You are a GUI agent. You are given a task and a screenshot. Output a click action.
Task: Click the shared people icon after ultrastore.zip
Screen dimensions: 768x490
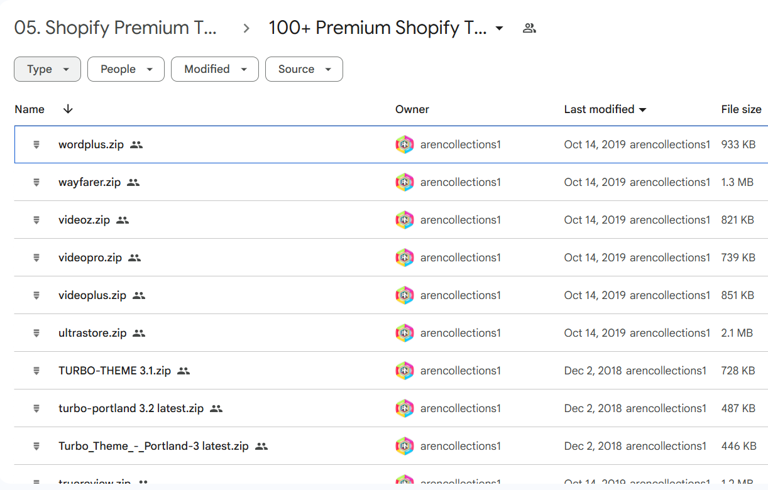pos(139,333)
